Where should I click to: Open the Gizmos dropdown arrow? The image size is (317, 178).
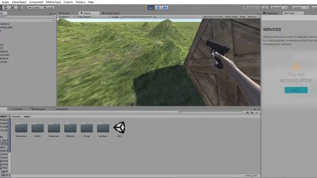coord(258,17)
